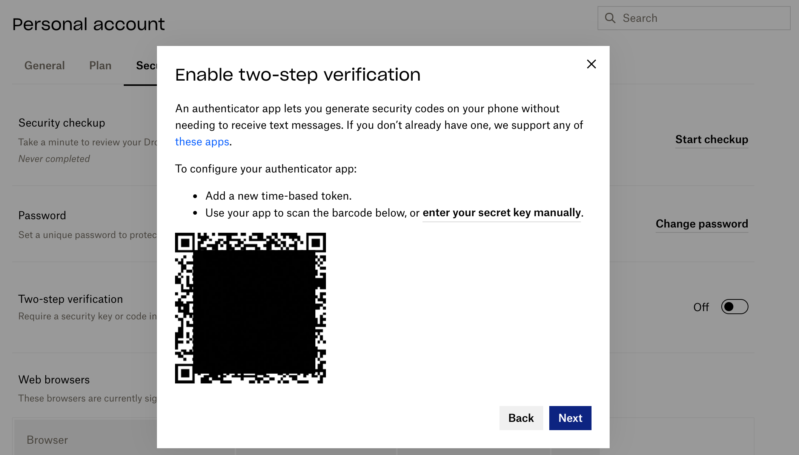Choose enter your secret key manually
This screenshot has height=455, width=799.
tap(501, 213)
